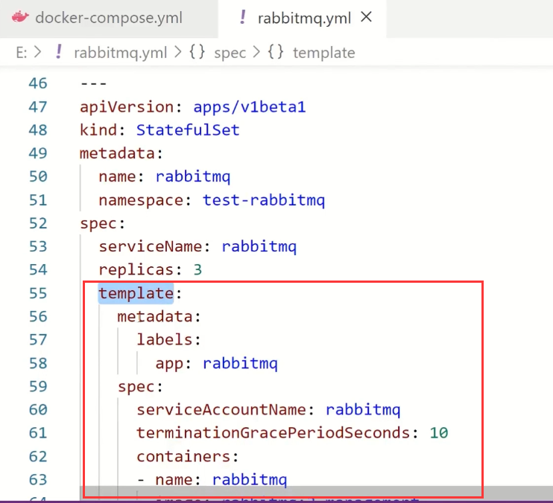Click the YAML exclamation icon on rabbitmq.yml tab
The width and height of the screenshot is (553, 503).
[242, 17]
